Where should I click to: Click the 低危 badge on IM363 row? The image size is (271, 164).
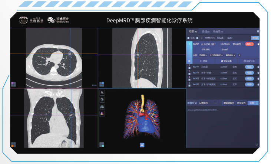tap(249, 79)
